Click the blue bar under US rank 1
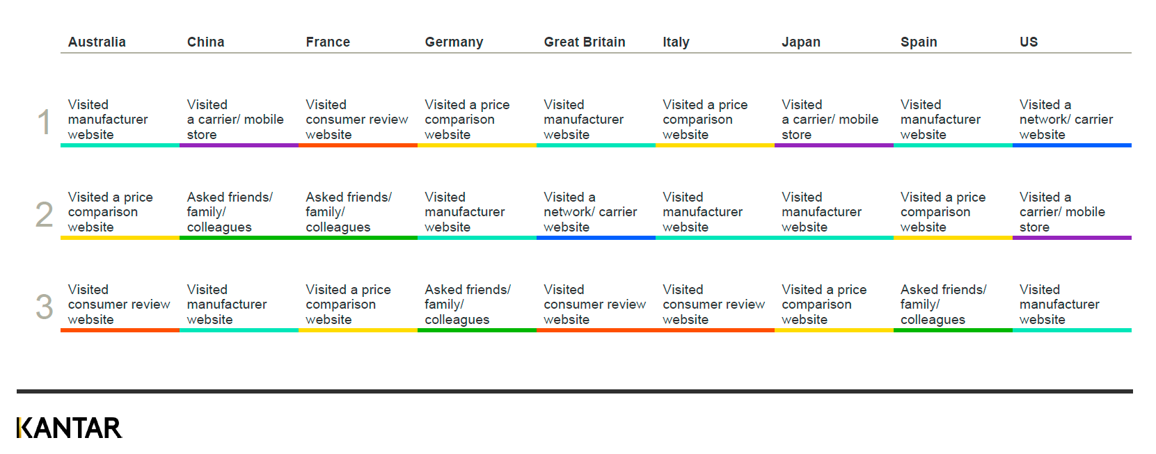The height and width of the screenshot is (454, 1156). click(1071, 145)
